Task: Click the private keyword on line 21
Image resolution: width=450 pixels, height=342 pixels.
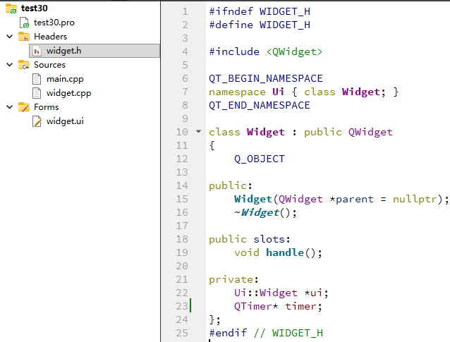Action: click(x=231, y=279)
